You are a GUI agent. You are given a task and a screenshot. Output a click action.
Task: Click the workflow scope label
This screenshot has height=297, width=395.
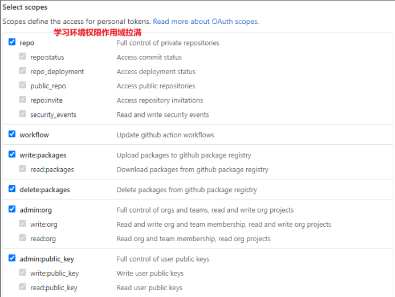pos(34,135)
